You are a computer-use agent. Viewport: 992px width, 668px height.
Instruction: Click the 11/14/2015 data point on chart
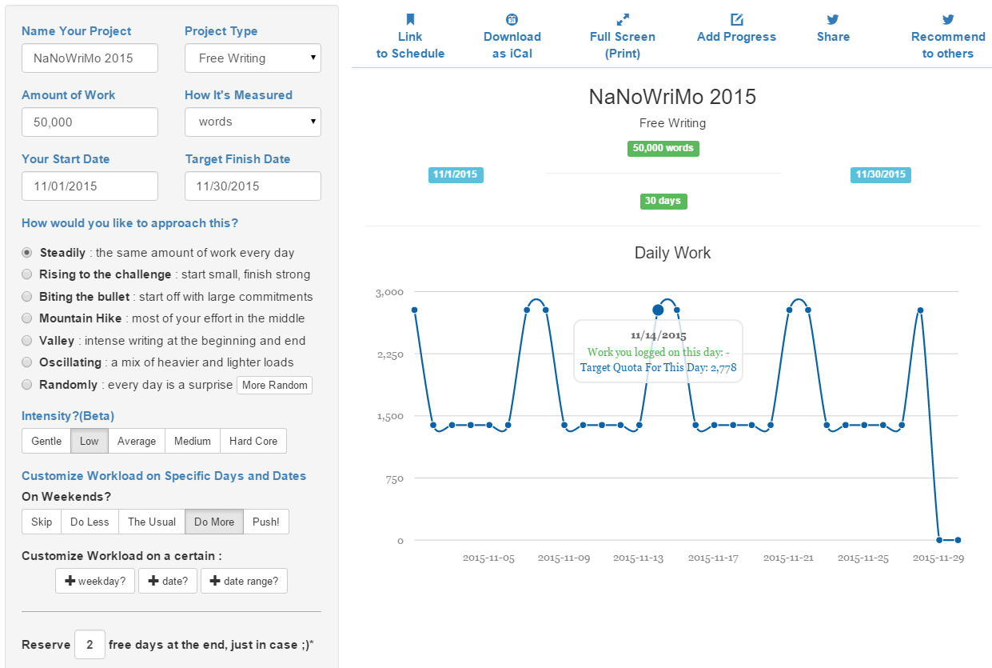(x=658, y=310)
